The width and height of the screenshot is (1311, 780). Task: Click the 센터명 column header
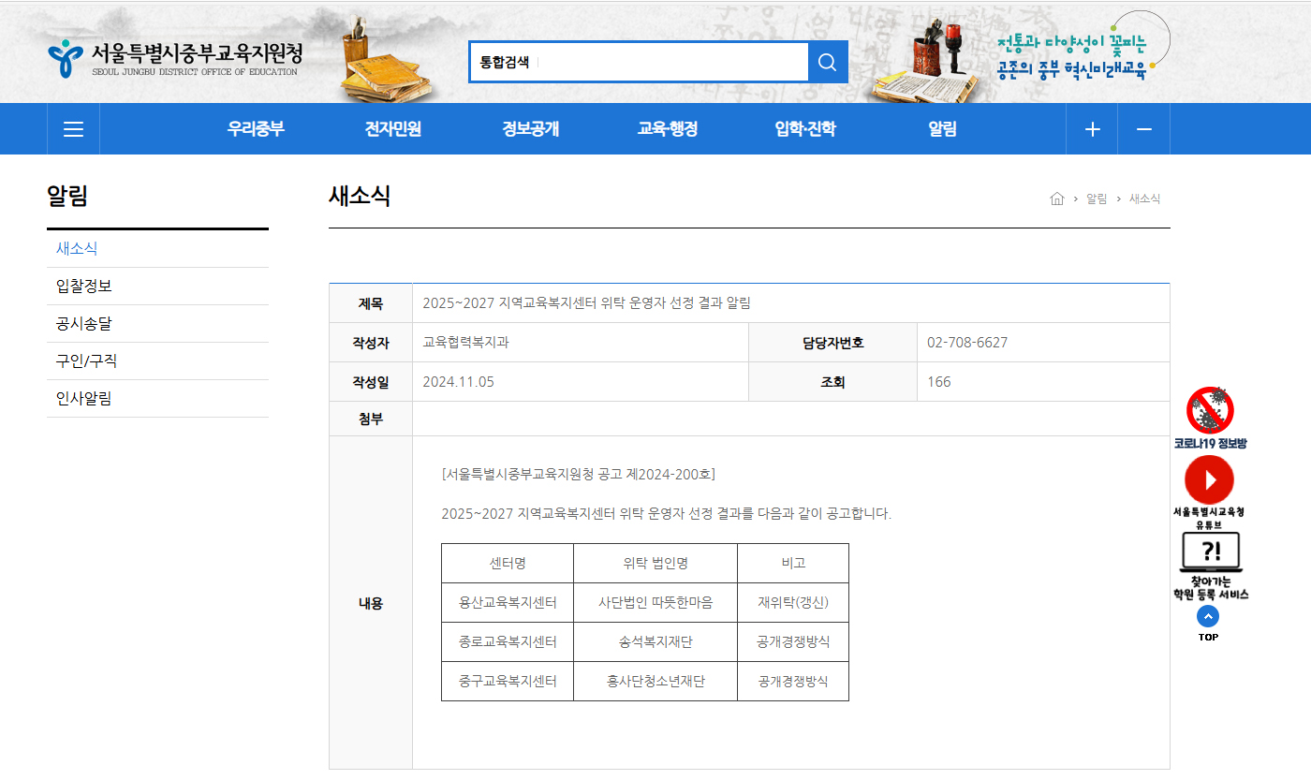(x=508, y=564)
